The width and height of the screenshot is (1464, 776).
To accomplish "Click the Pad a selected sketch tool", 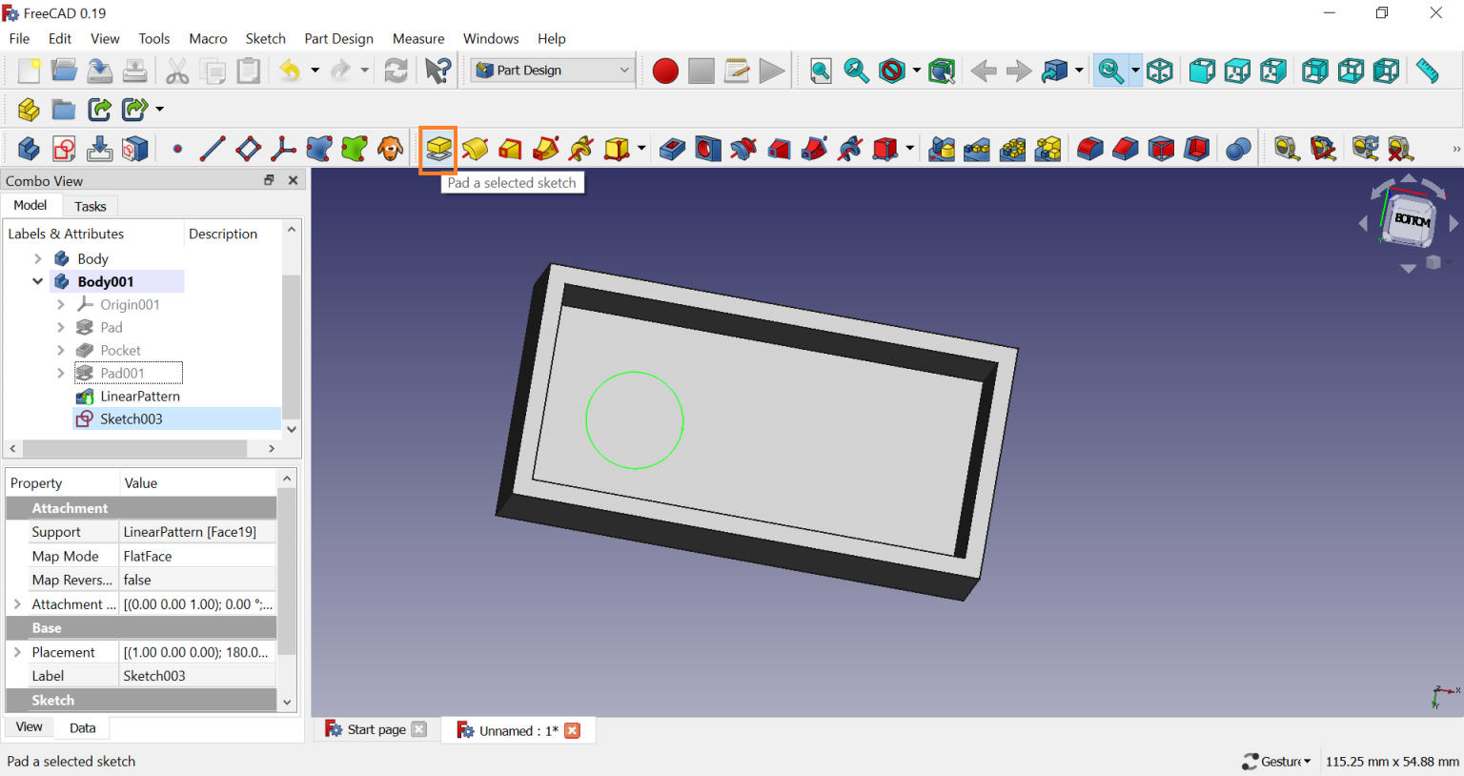I will 438,150.
